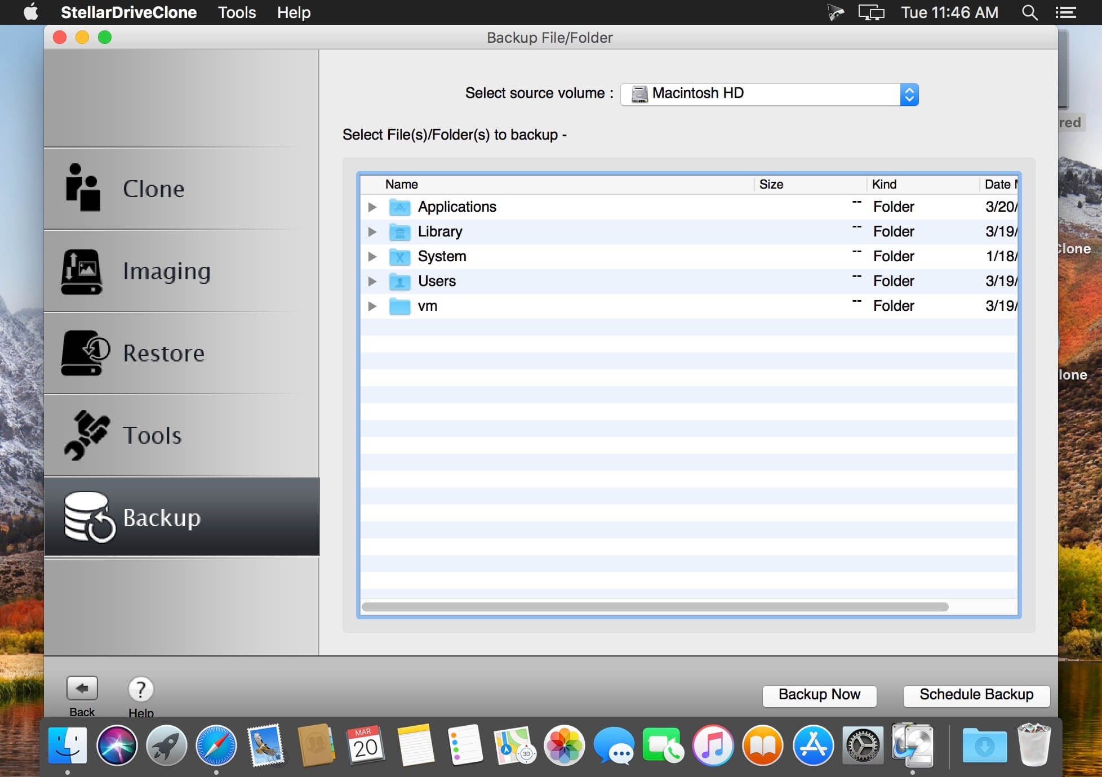This screenshot has height=777, width=1102.
Task: Click the Imaging drive icon
Action: pos(82,271)
